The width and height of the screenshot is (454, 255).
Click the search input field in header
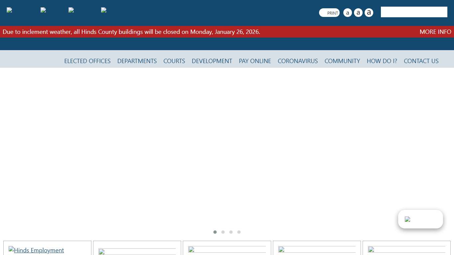[x=414, y=12]
